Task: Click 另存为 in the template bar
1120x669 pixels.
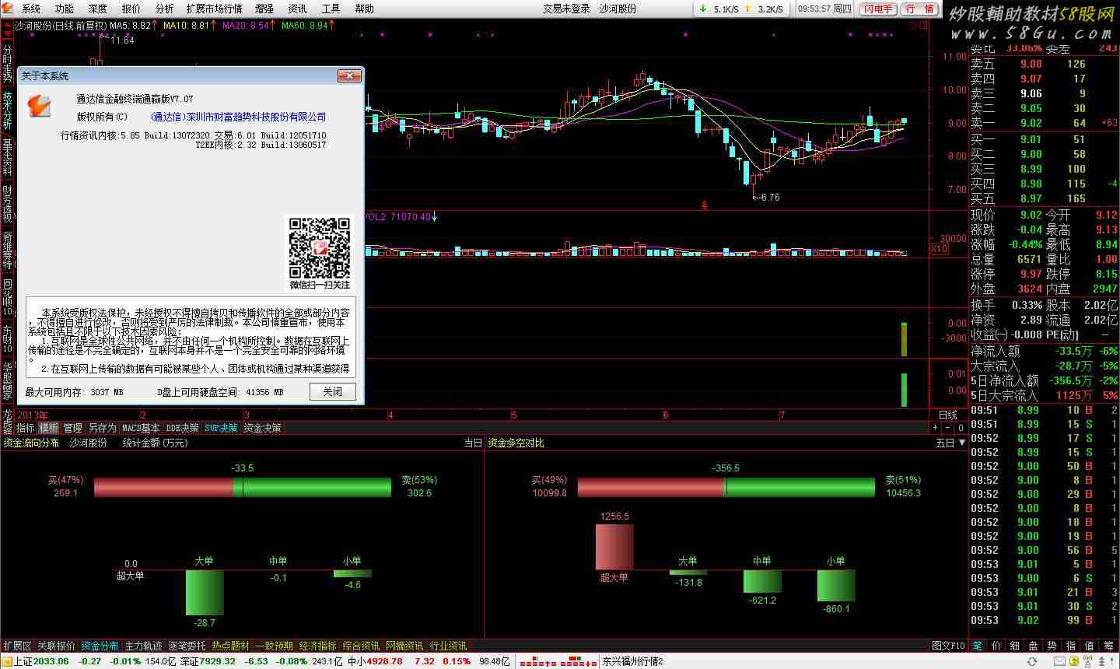Action: tap(102, 428)
